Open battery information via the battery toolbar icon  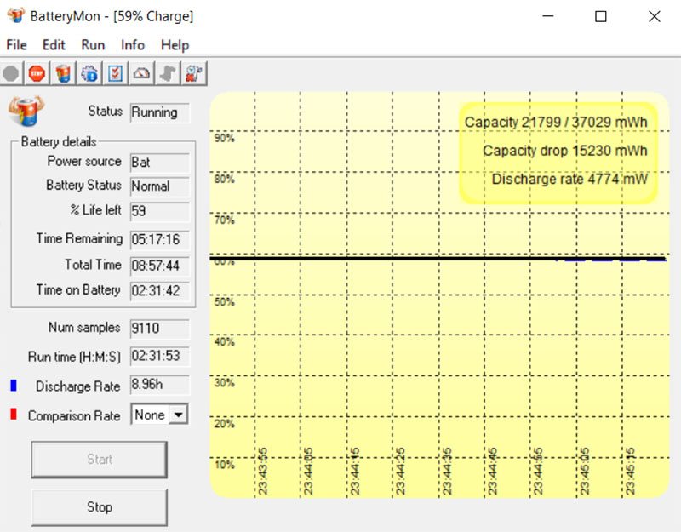[63, 73]
